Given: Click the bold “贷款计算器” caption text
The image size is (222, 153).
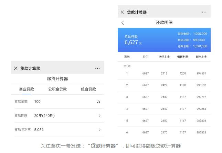Looking at the screenshot, I should pyautogui.click(x=103, y=146).
